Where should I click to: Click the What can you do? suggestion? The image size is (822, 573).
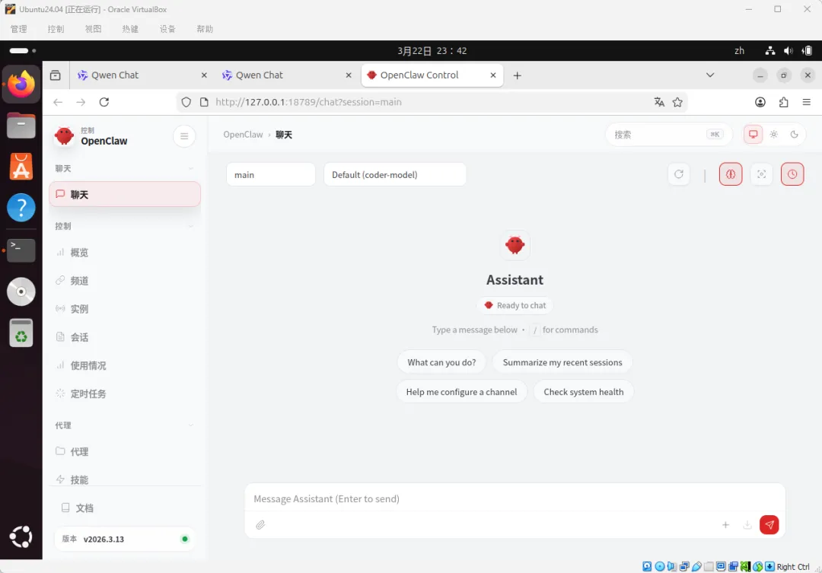click(441, 362)
